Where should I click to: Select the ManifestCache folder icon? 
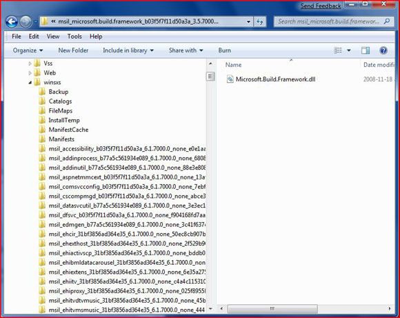click(x=42, y=130)
